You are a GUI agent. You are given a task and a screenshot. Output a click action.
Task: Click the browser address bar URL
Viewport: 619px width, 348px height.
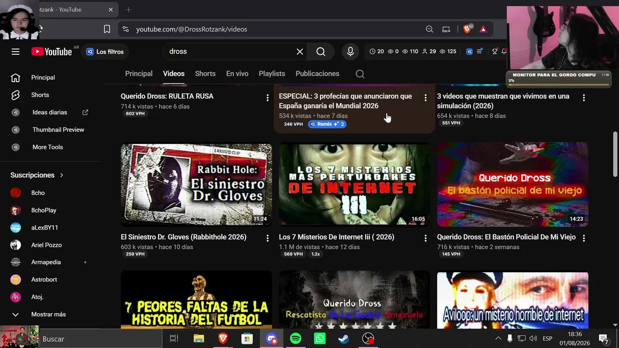point(192,29)
